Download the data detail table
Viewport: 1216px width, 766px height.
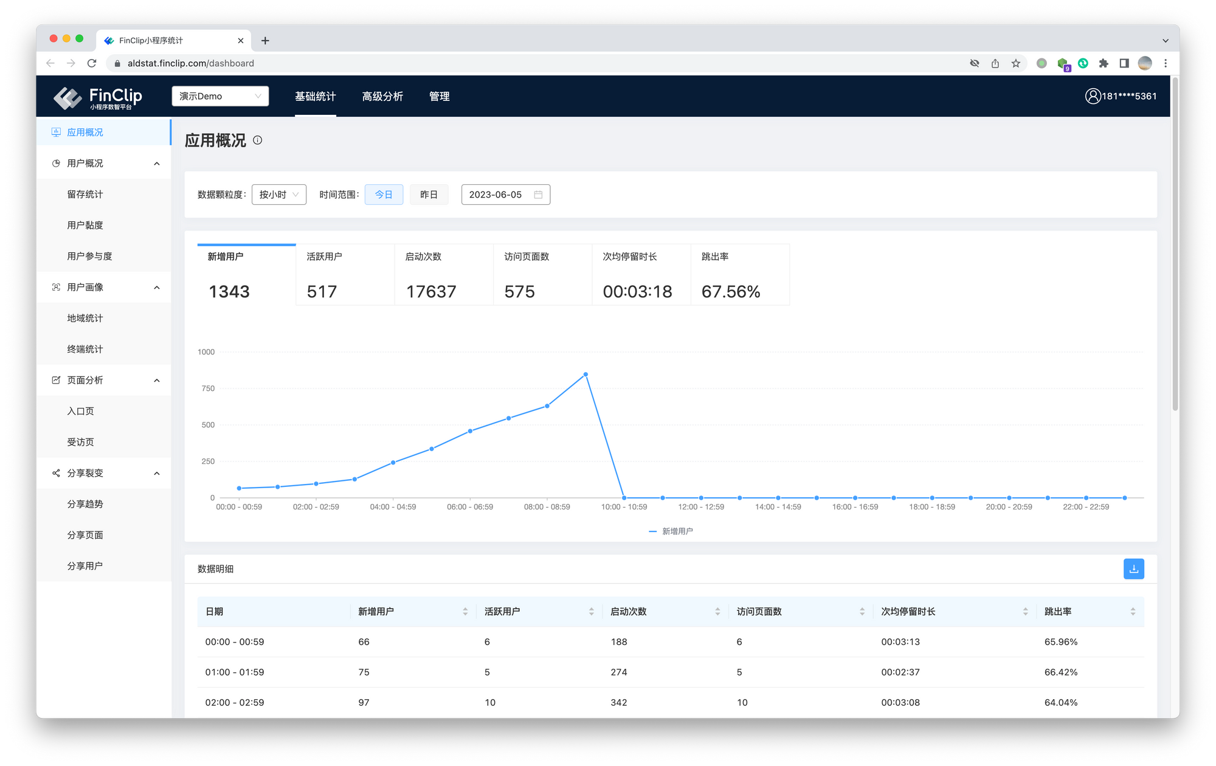point(1133,569)
